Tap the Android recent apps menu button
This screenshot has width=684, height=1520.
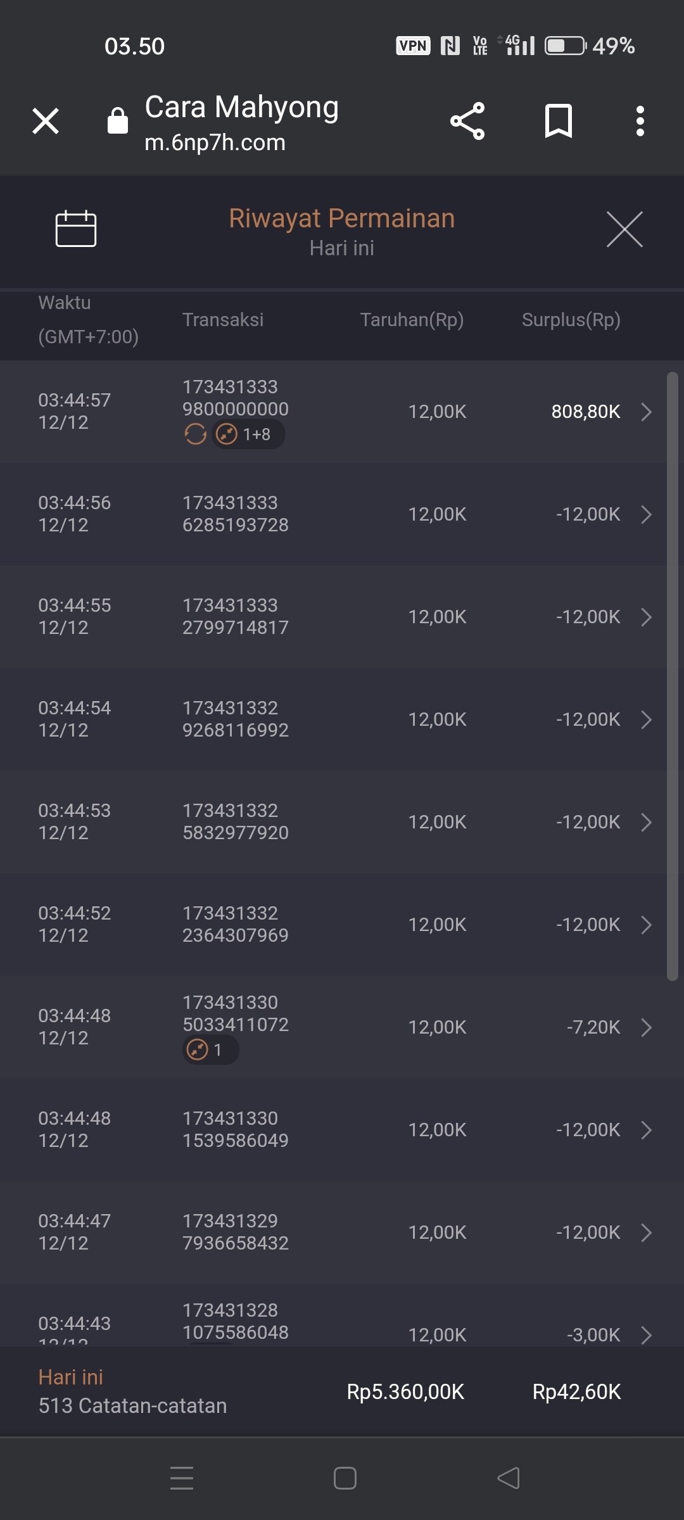[182, 1478]
